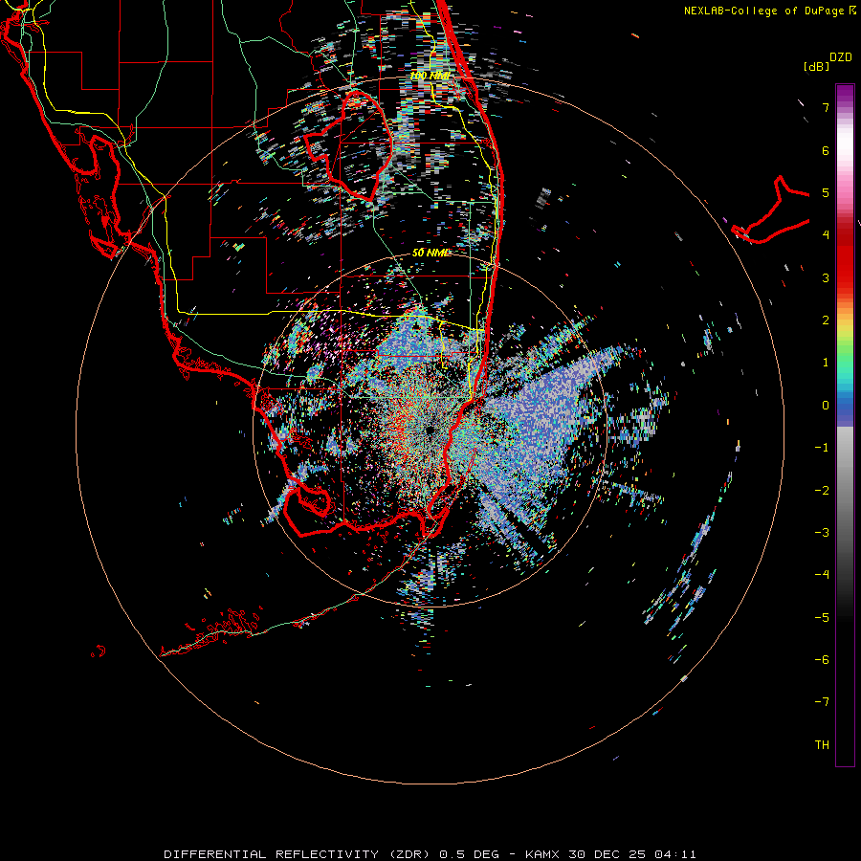Click the black radar site dot at center
Viewport: 861px width, 861px height.
coord(430,430)
